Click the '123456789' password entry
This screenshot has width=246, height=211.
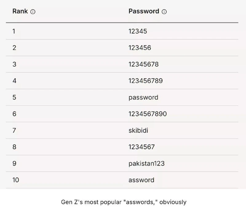[x=145, y=81]
